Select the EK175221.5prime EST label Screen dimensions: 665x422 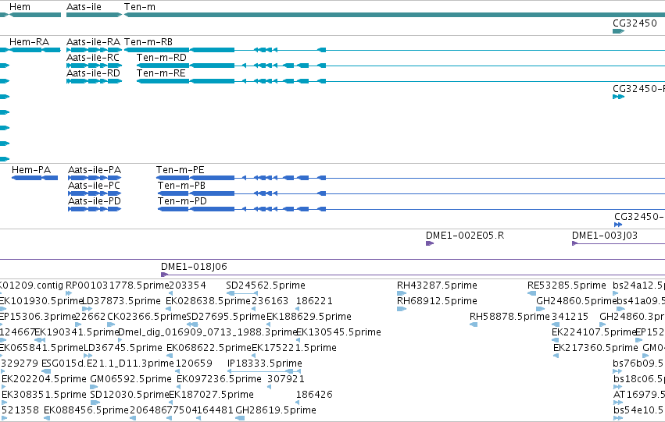pyautogui.click(x=294, y=348)
